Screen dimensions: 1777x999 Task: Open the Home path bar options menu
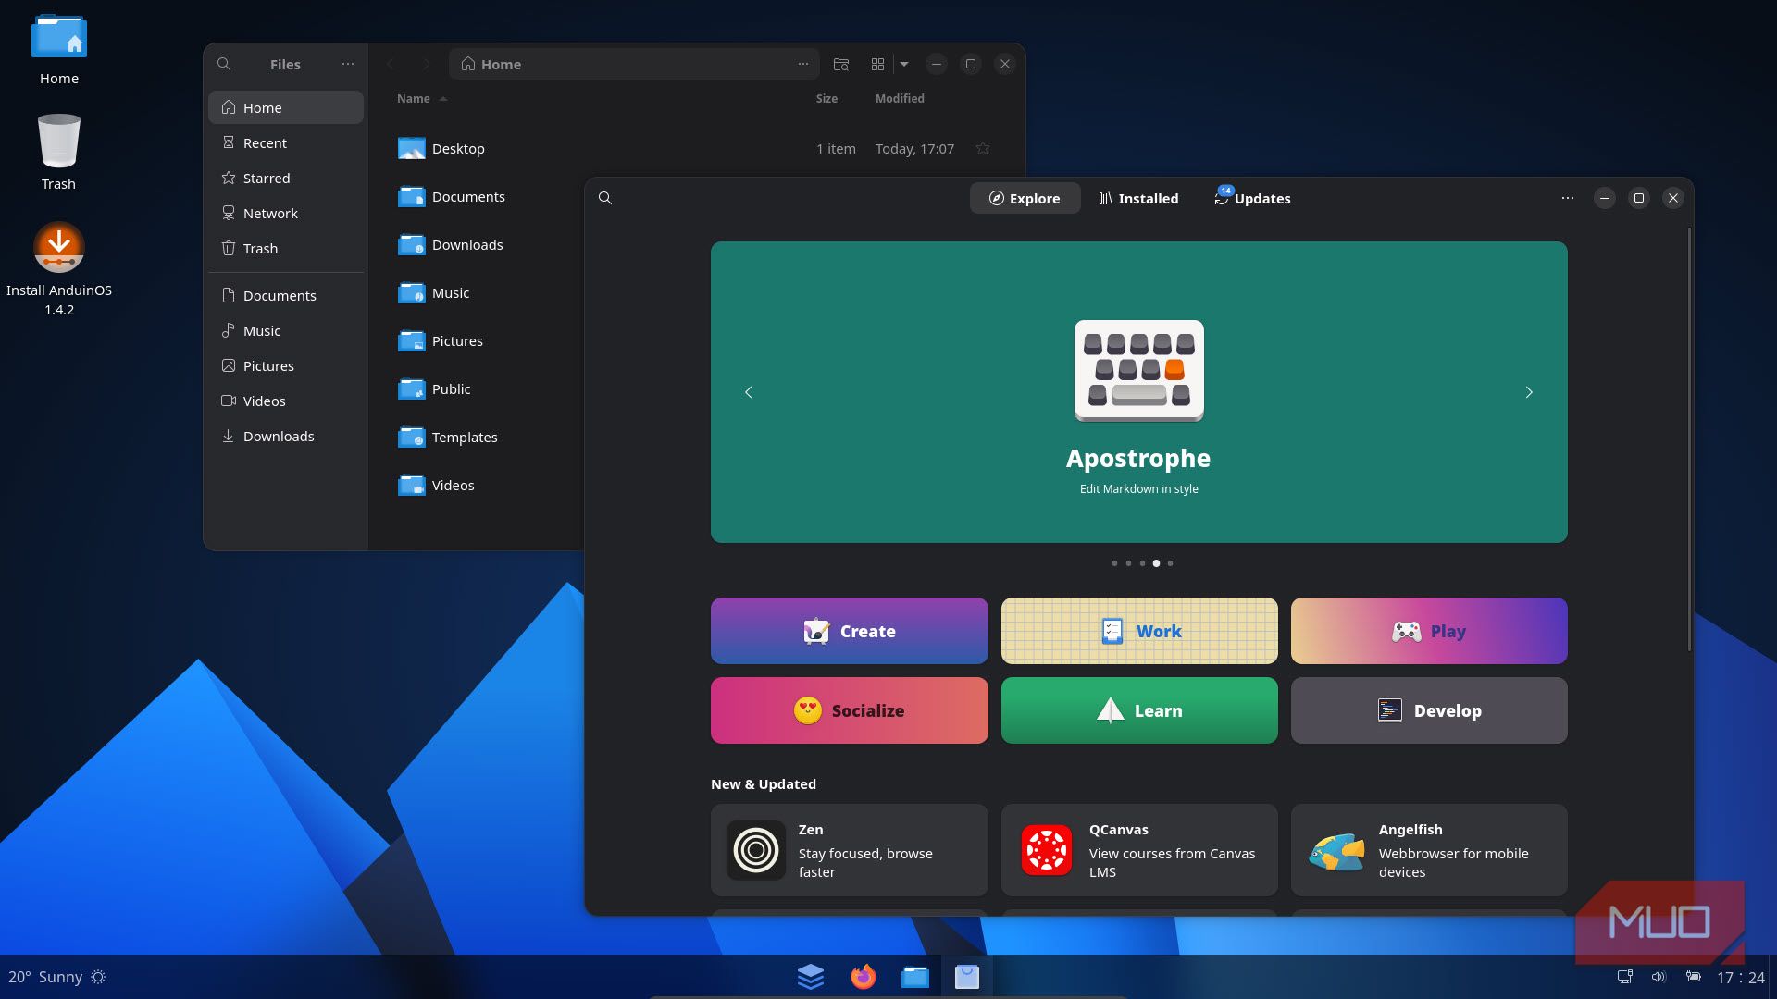[802, 64]
